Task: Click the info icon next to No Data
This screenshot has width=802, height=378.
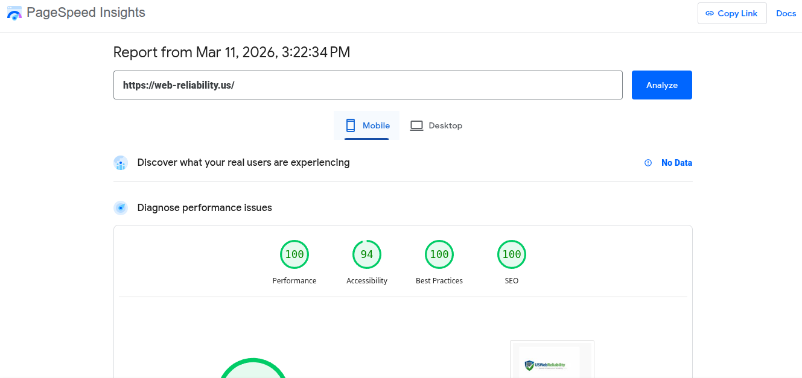Action: tap(648, 162)
